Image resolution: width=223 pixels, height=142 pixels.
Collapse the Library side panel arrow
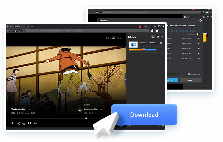[x=125, y=80]
